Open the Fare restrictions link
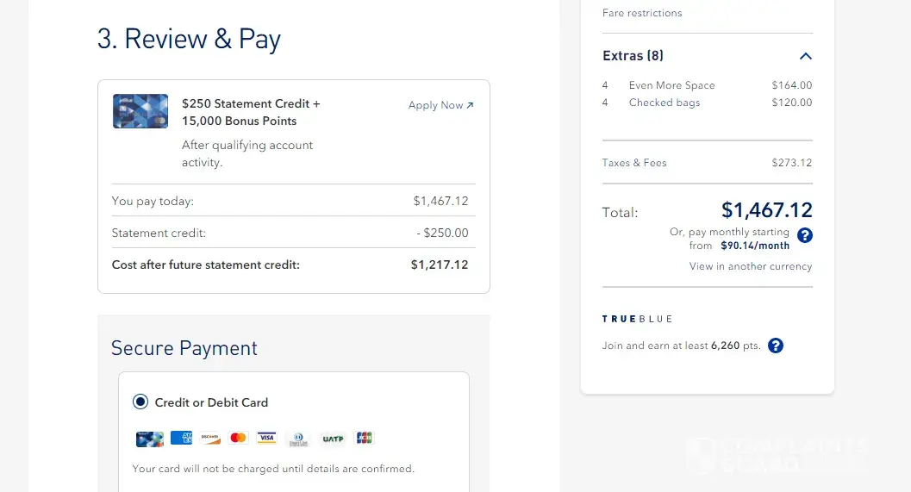 (642, 13)
